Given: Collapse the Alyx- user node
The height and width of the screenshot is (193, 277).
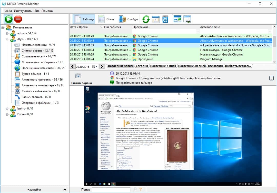Looking at the screenshot, I should click(7, 39).
